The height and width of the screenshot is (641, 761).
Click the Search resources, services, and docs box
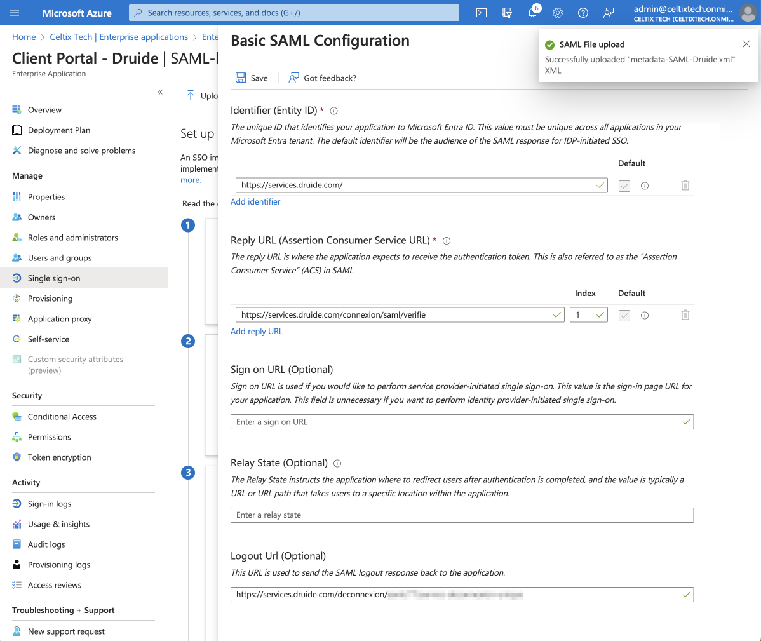point(293,13)
